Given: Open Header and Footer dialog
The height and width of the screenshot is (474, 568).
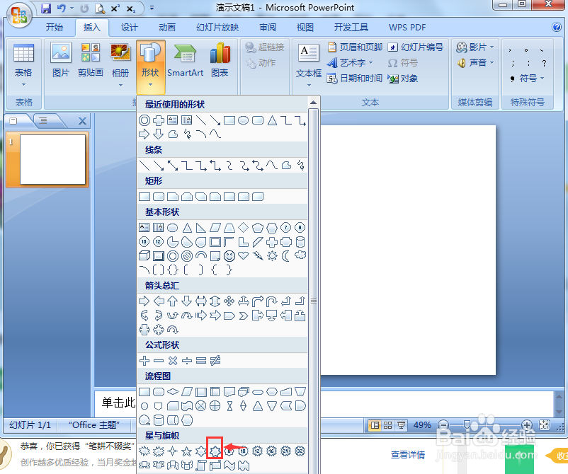Looking at the screenshot, I should coord(355,47).
